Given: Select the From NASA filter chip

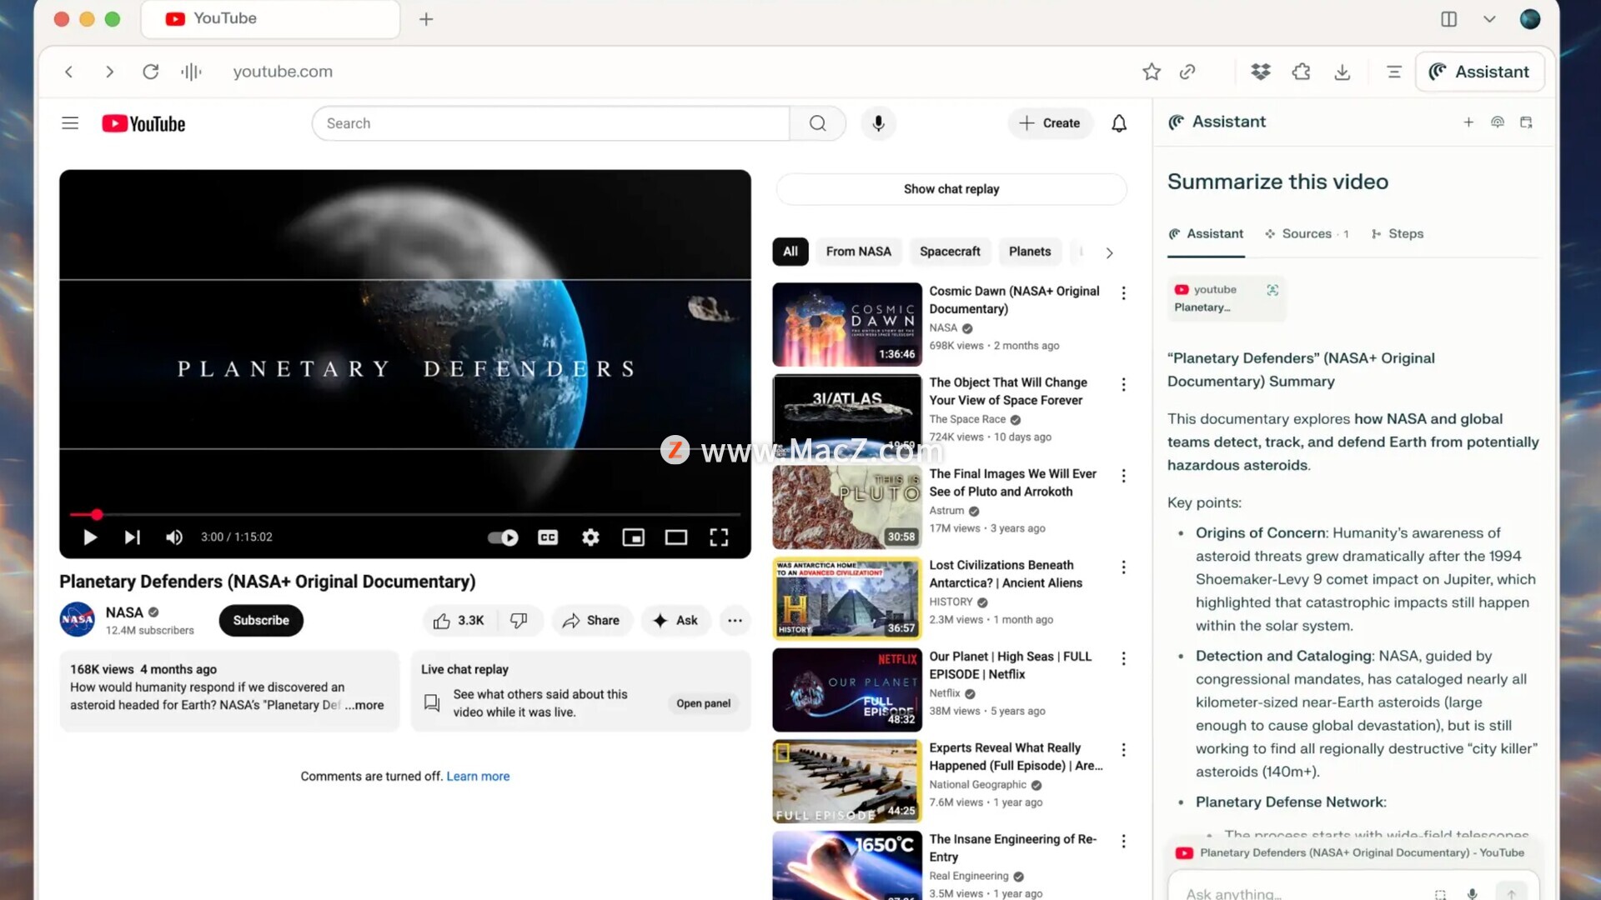Looking at the screenshot, I should [858, 252].
